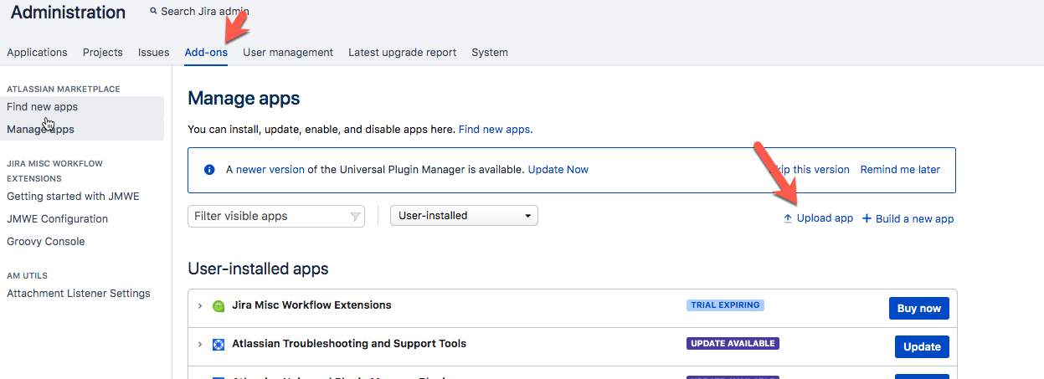
Task: Open the User-installed dropdown
Action: (464, 216)
